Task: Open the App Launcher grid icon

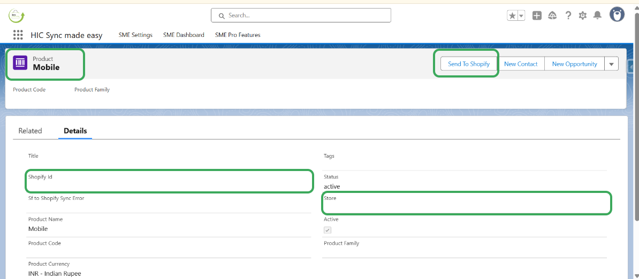Action: click(18, 35)
